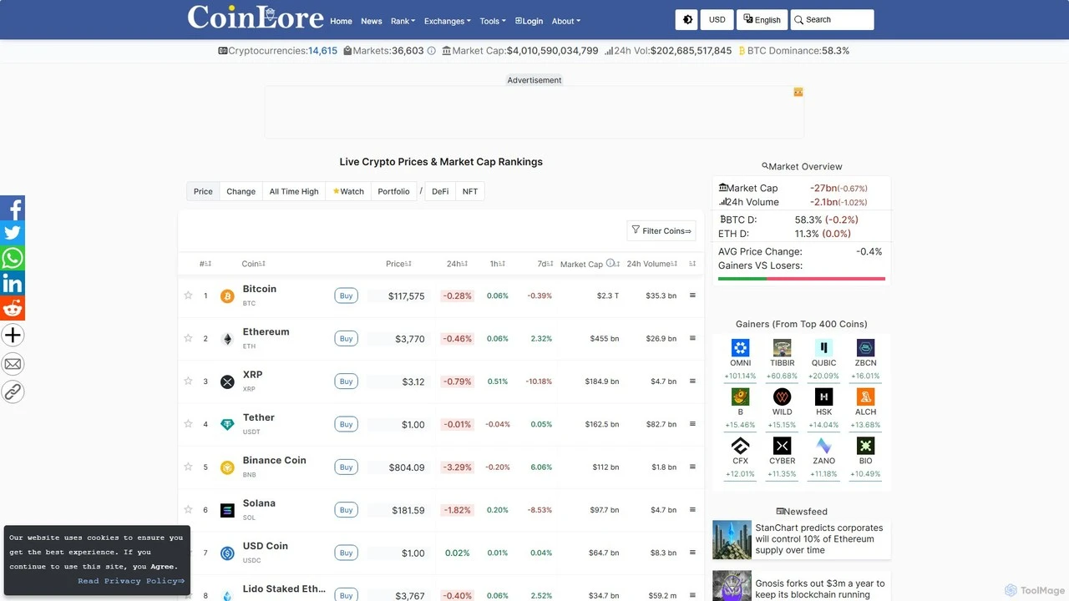Open HSK gainer icon

click(823, 396)
